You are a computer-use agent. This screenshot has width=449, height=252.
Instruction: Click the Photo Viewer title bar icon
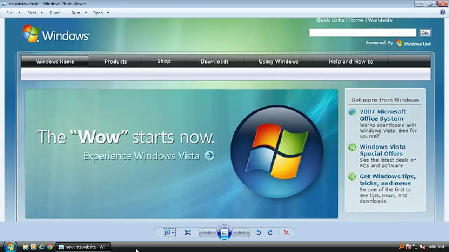[4, 3]
